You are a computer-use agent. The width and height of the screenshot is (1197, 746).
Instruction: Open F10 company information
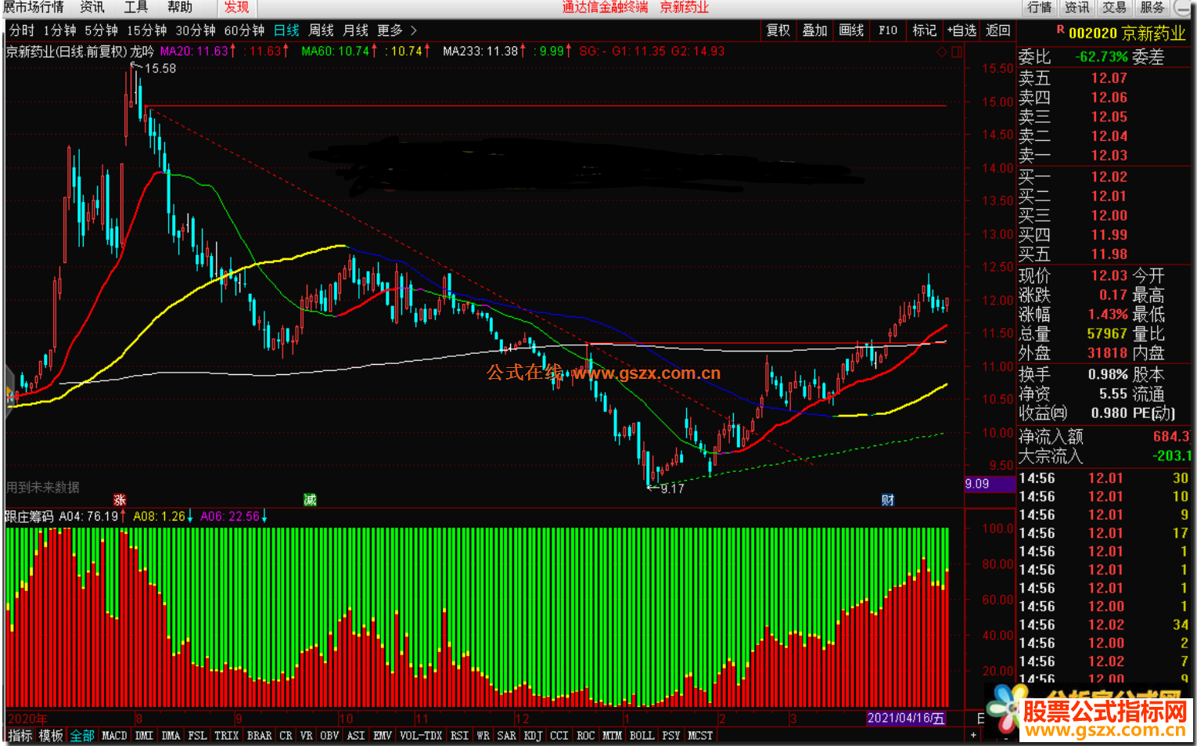click(x=888, y=31)
